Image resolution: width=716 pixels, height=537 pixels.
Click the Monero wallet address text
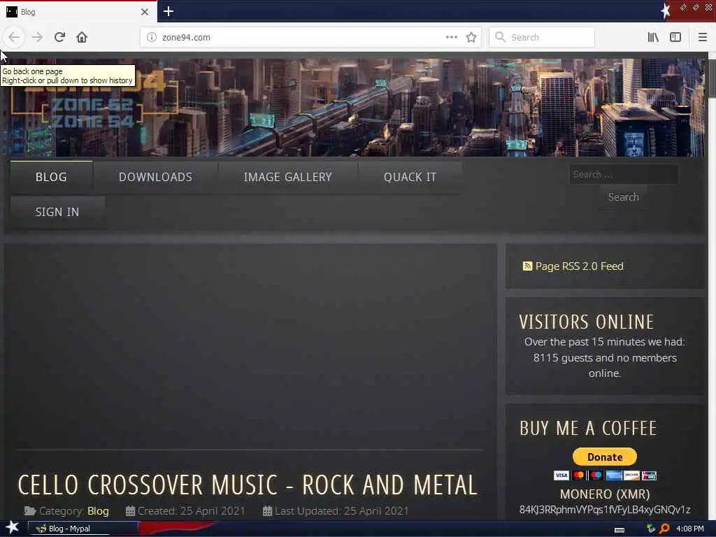(x=605, y=510)
